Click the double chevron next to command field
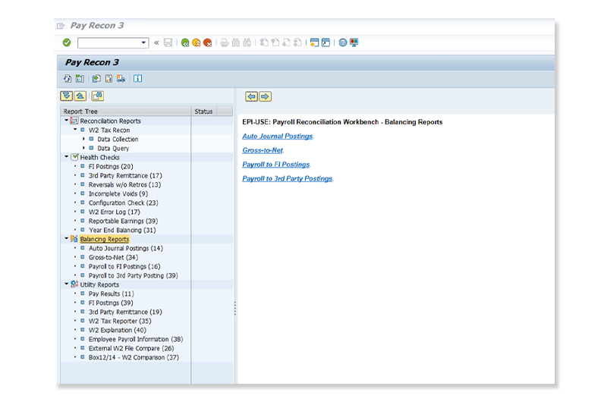607x405 pixels. tap(156, 42)
